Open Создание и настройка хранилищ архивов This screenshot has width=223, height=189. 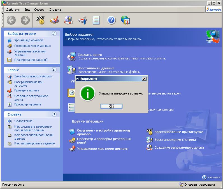point(104,132)
